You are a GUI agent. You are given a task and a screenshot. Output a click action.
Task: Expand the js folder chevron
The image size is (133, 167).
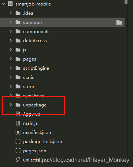[x=11, y=50]
